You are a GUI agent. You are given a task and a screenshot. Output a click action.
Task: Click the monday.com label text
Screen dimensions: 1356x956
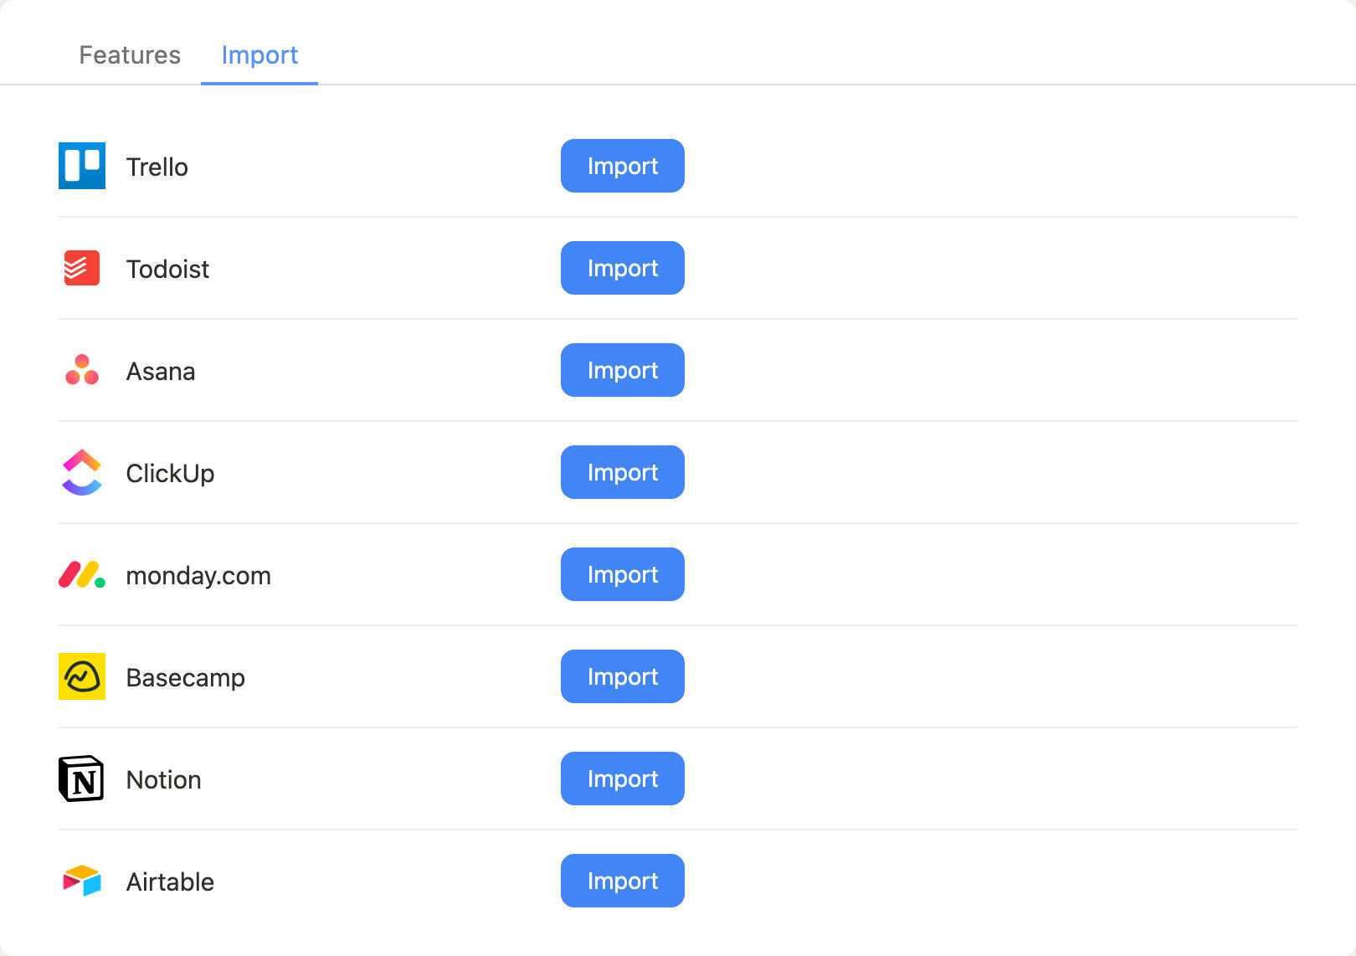[x=198, y=575]
